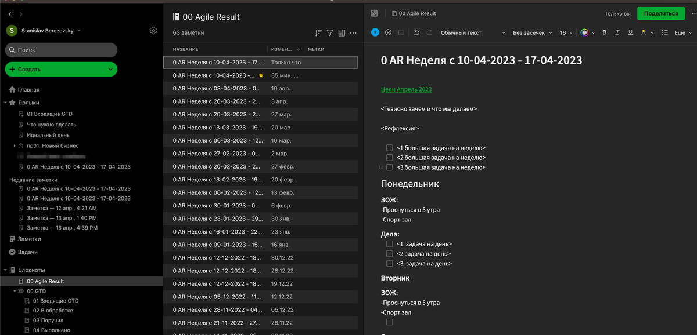The image size is (697, 335).
Task: Toggle bold formatting
Action: coord(605,32)
